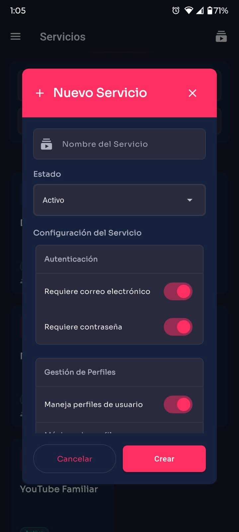The image size is (239, 532).
Task: Tap the cellular signal icon
Action: 200,11
